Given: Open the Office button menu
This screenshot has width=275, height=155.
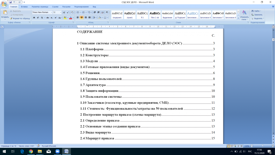Looking at the screenshot, I should pos(4,4).
